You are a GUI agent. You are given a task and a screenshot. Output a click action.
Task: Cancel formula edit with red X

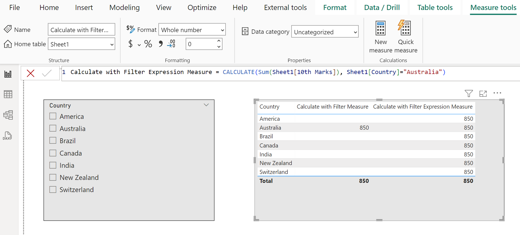[x=31, y=73]
